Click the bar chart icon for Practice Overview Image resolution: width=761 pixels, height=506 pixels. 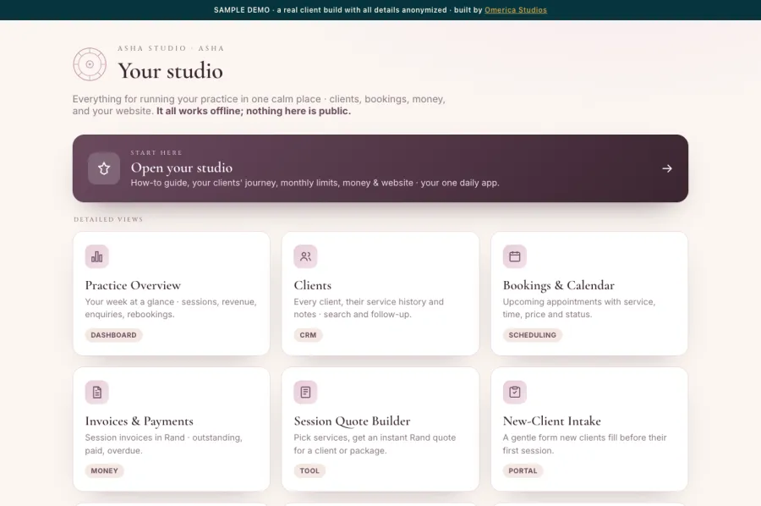coord(97,256)
